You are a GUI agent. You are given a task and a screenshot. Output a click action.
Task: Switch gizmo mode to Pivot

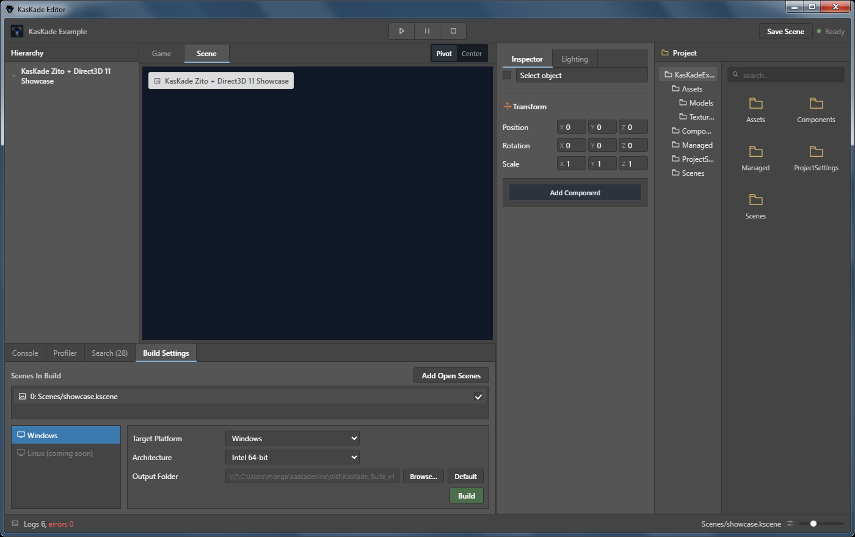[x=444, y=54]
